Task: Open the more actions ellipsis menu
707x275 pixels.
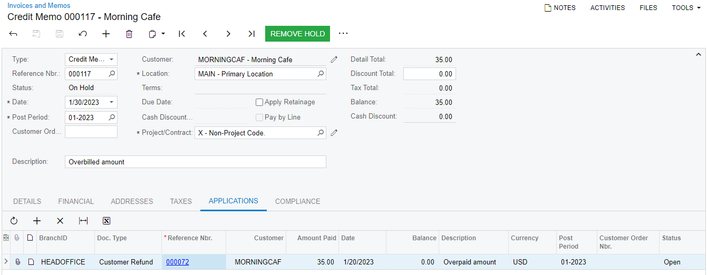Action: coord(343,33)
